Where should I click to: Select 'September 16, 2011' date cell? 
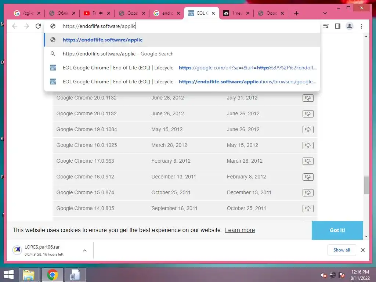[174, 209]
